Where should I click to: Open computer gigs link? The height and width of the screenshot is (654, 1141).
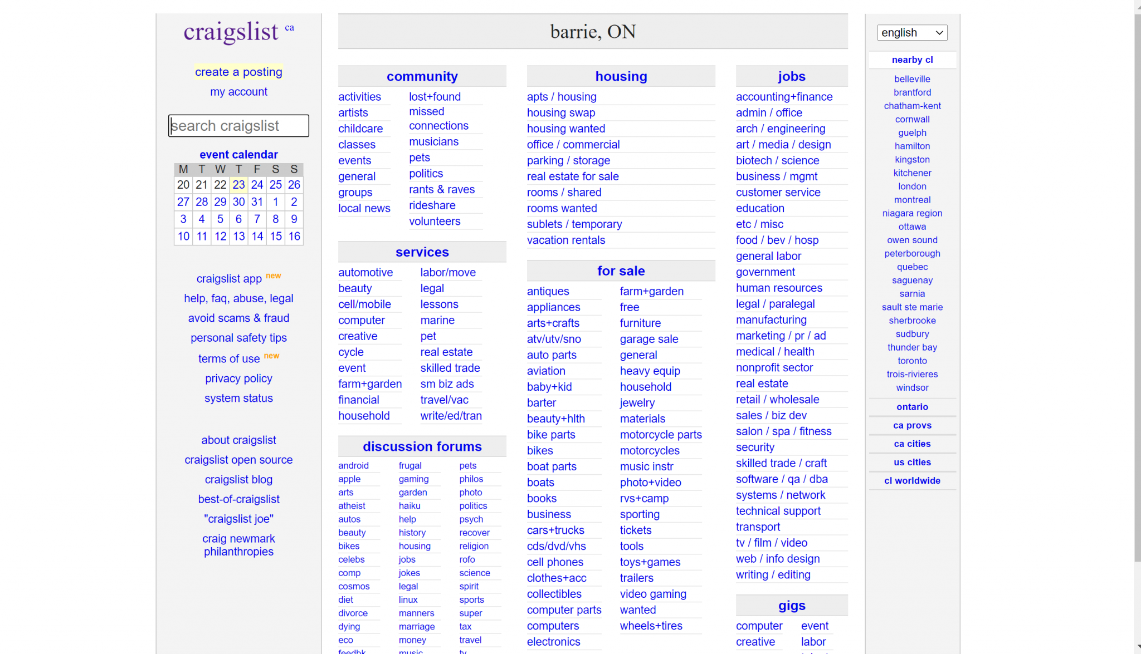coord(759,626)
